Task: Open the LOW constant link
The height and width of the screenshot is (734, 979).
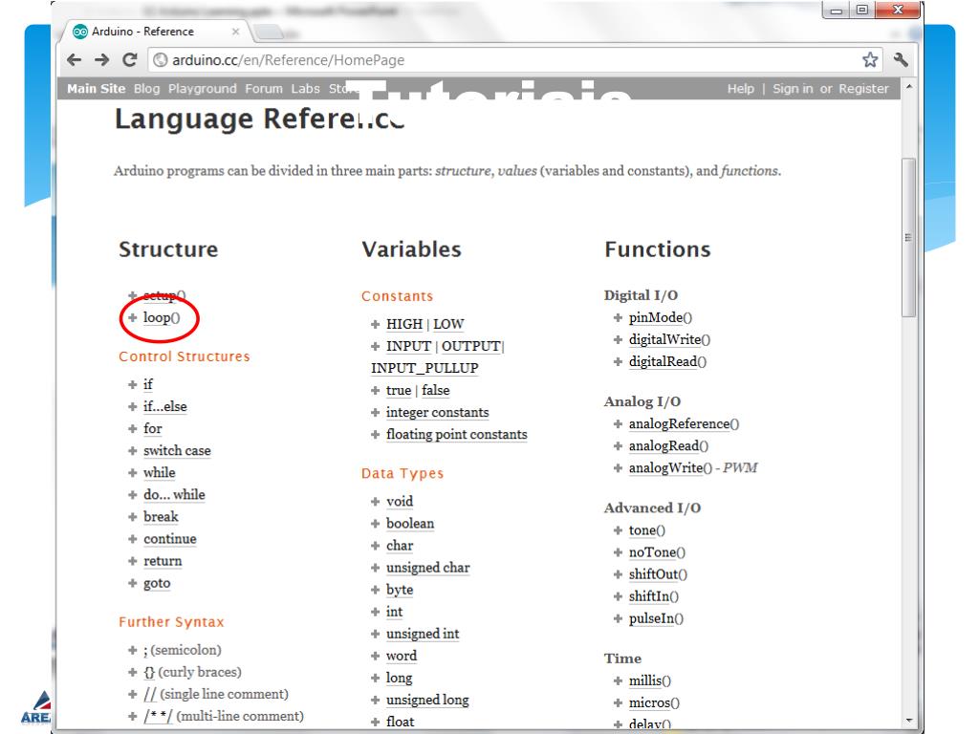Action: (448, 325)
